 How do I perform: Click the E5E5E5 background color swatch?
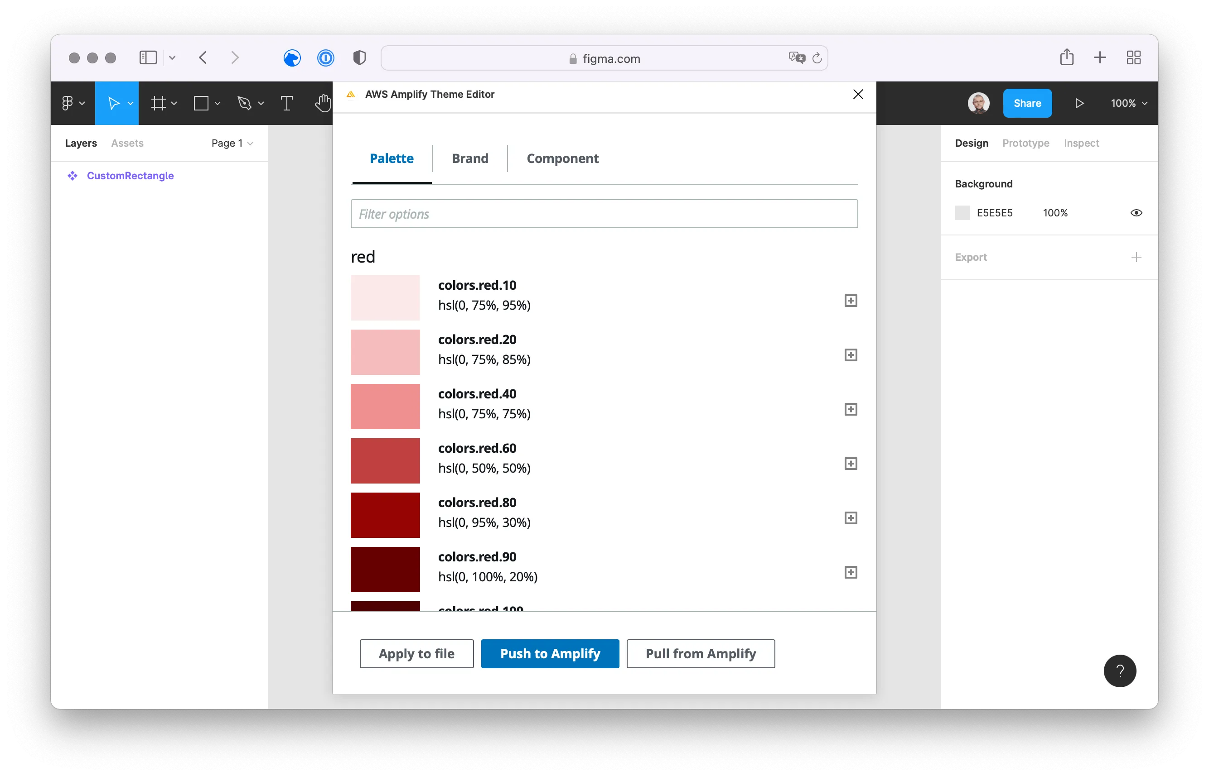pyautogui.click(x=962, y=212)
